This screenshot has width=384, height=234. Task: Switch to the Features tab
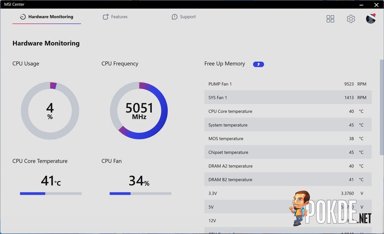tap(115, 17)
